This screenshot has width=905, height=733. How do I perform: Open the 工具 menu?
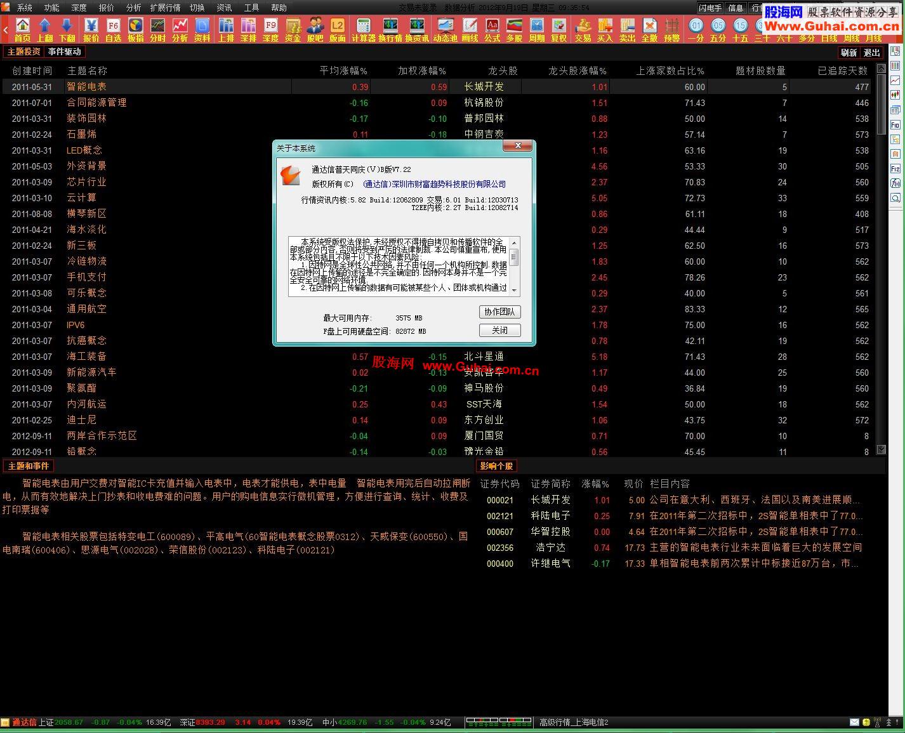point(251,8)
